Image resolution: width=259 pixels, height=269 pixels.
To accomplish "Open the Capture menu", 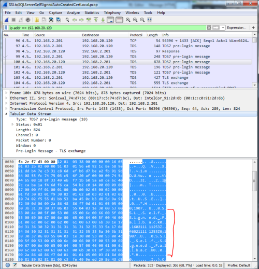I will click(55, 12).
